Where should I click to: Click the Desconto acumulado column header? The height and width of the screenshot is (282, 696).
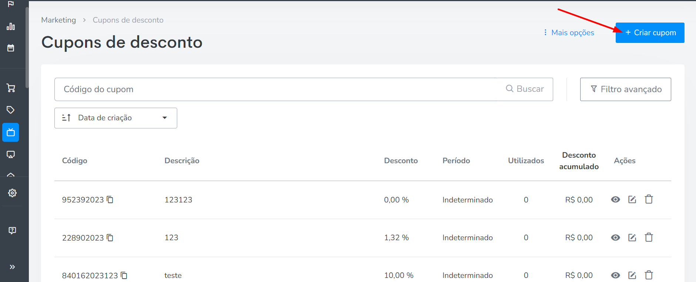tap(579, 161)
